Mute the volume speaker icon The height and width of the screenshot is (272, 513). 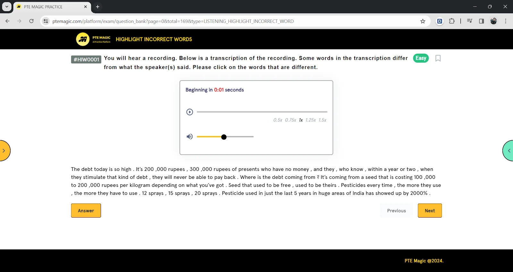189,137
